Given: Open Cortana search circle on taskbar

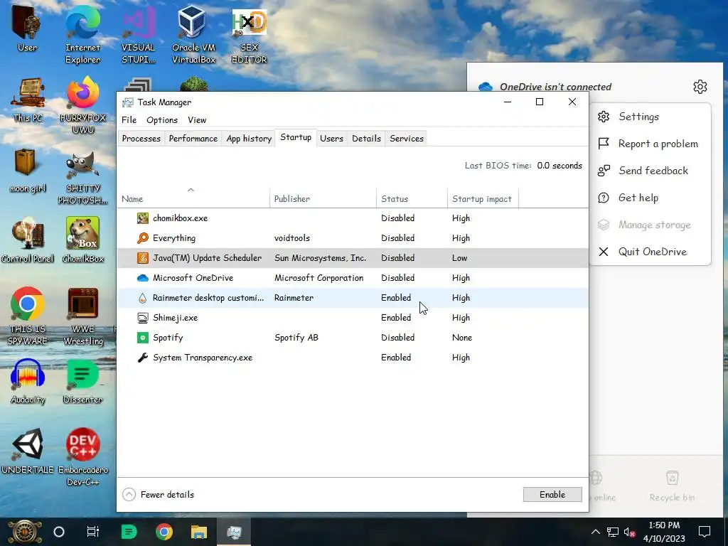Looking at the screenshot, I should tap(59, 532).
